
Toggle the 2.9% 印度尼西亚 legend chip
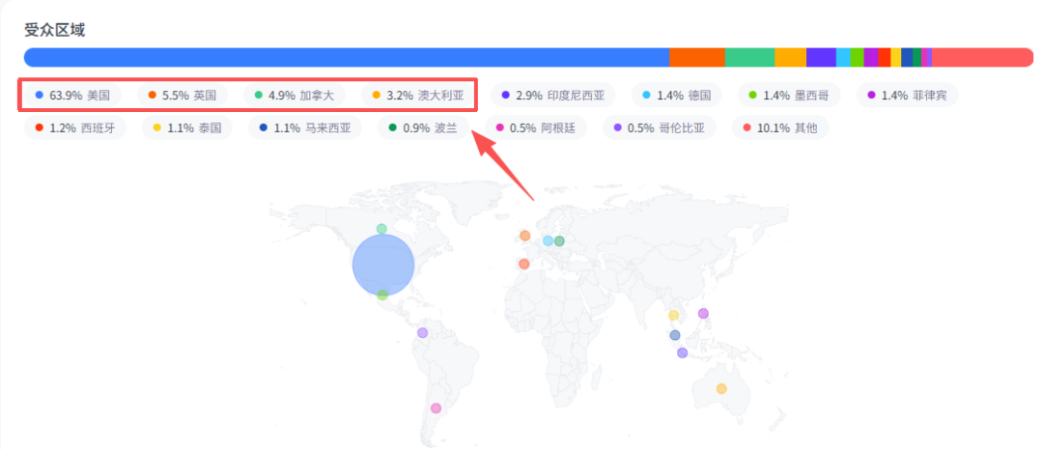(x=552, y=95)
